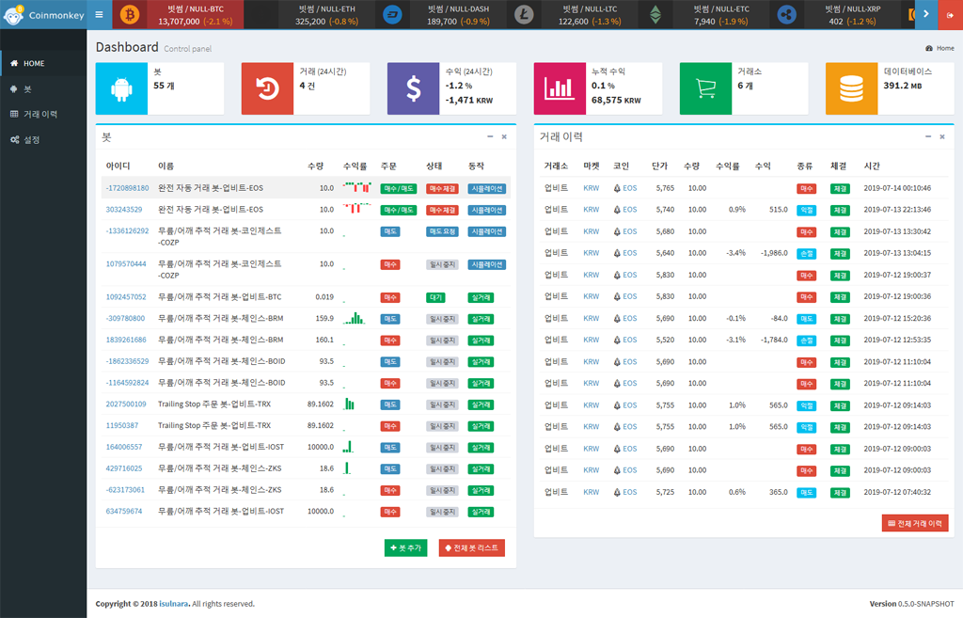Click the bar chart cumulative profit icon
Viewport: 963px width, 618px height.
[x=560, y=88]
